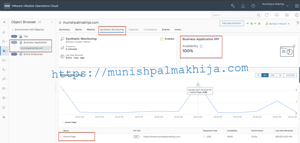Image resolution: width=300 pixels, height=143 pixels.
Task: Sort by Name column header
Action: tap(66, 131)
